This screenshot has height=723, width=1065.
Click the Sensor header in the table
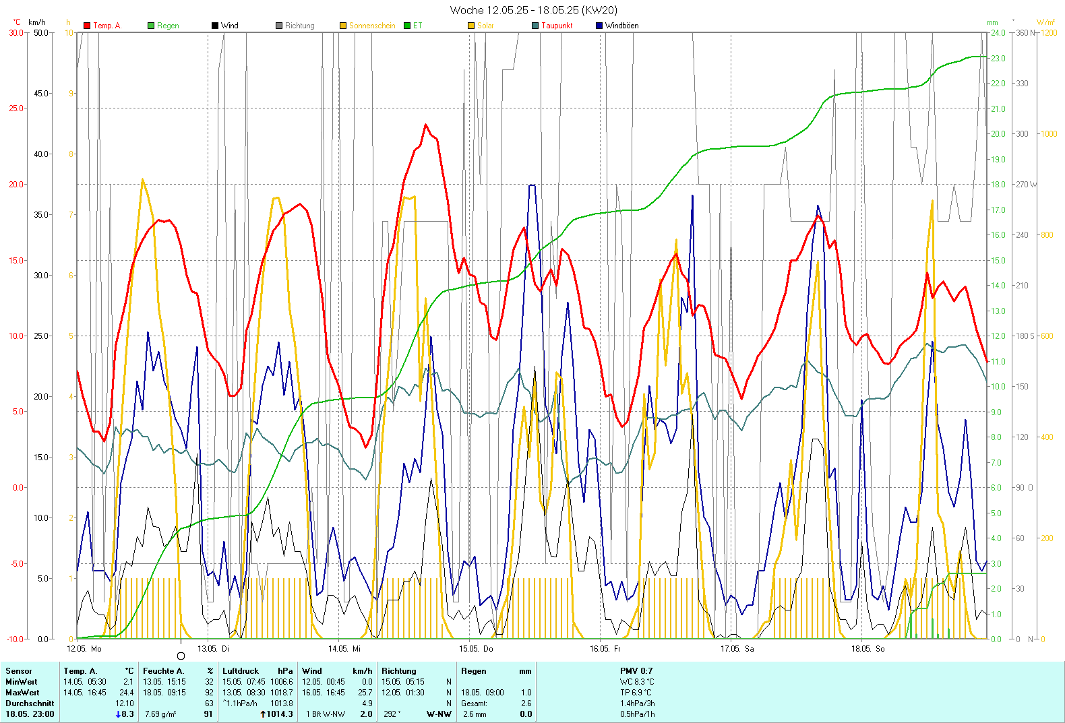click(19, 671)
